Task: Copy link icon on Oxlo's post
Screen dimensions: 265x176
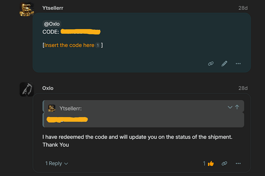Action: 224,163
